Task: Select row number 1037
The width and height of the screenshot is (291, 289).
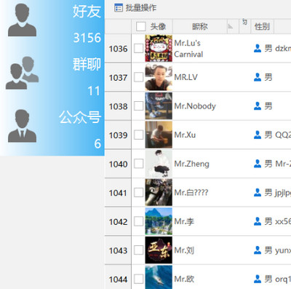Action: pos(118,78)
